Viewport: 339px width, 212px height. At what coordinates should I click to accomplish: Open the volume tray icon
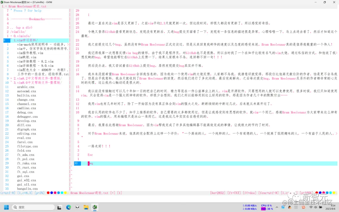click(315, 207)
